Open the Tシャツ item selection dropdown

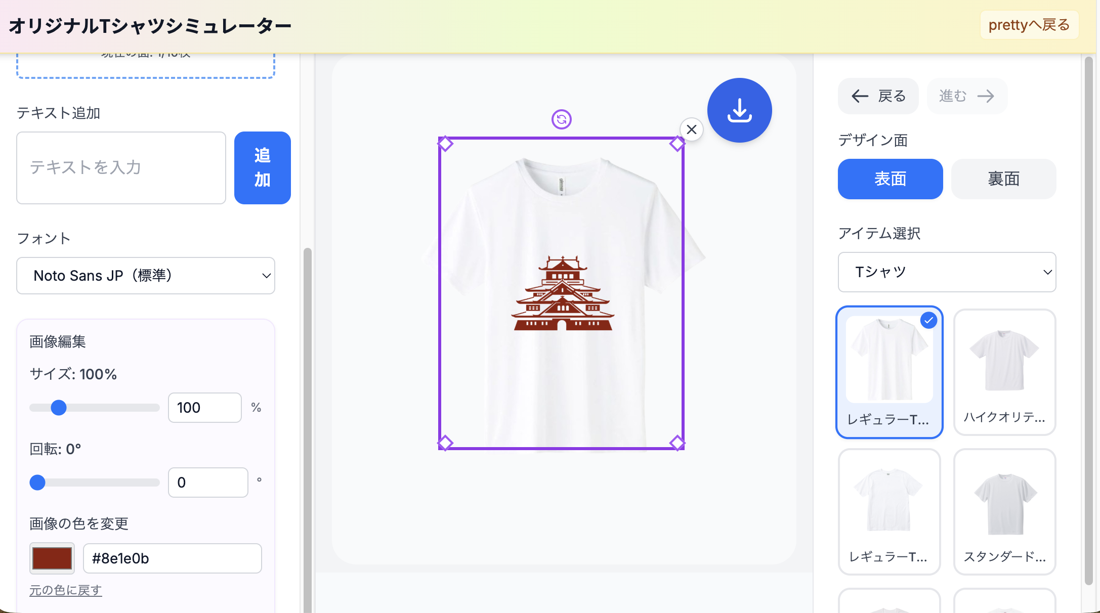pyautogui.click(x=946, y=272)
